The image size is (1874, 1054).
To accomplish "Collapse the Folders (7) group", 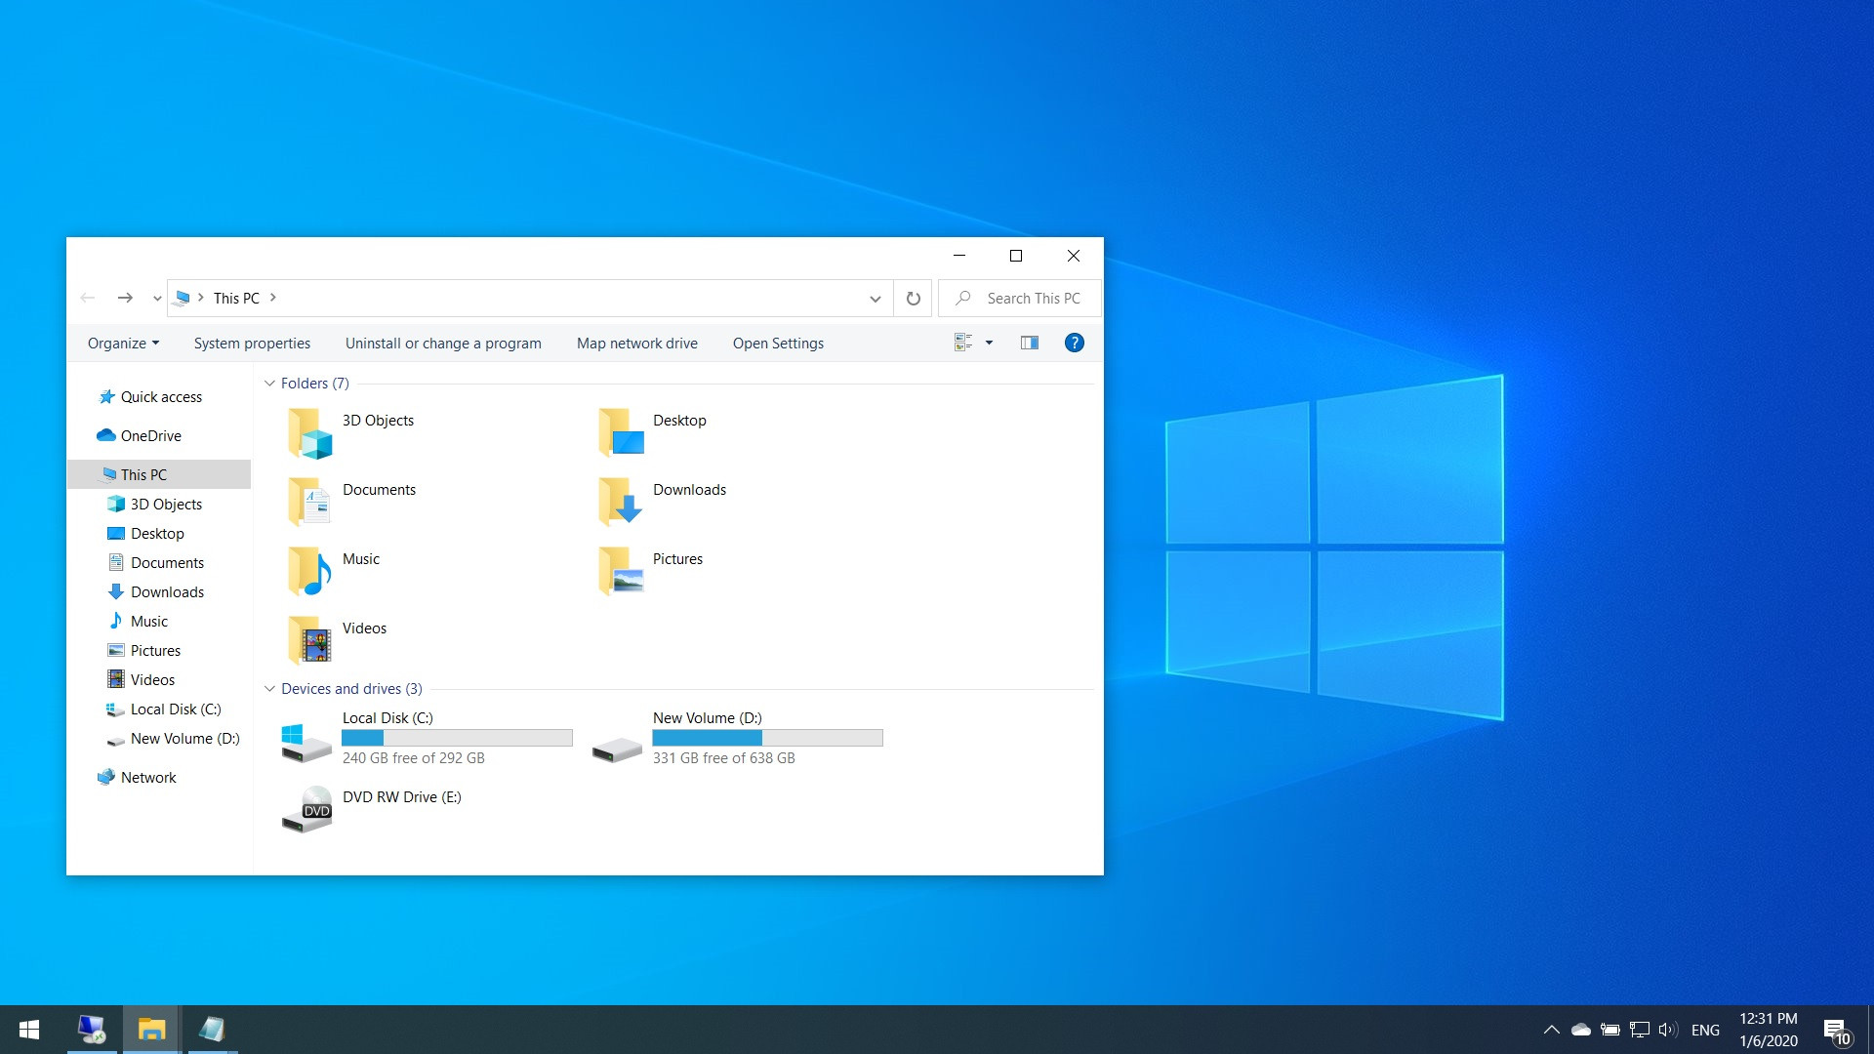I will (x=269, y=384).
